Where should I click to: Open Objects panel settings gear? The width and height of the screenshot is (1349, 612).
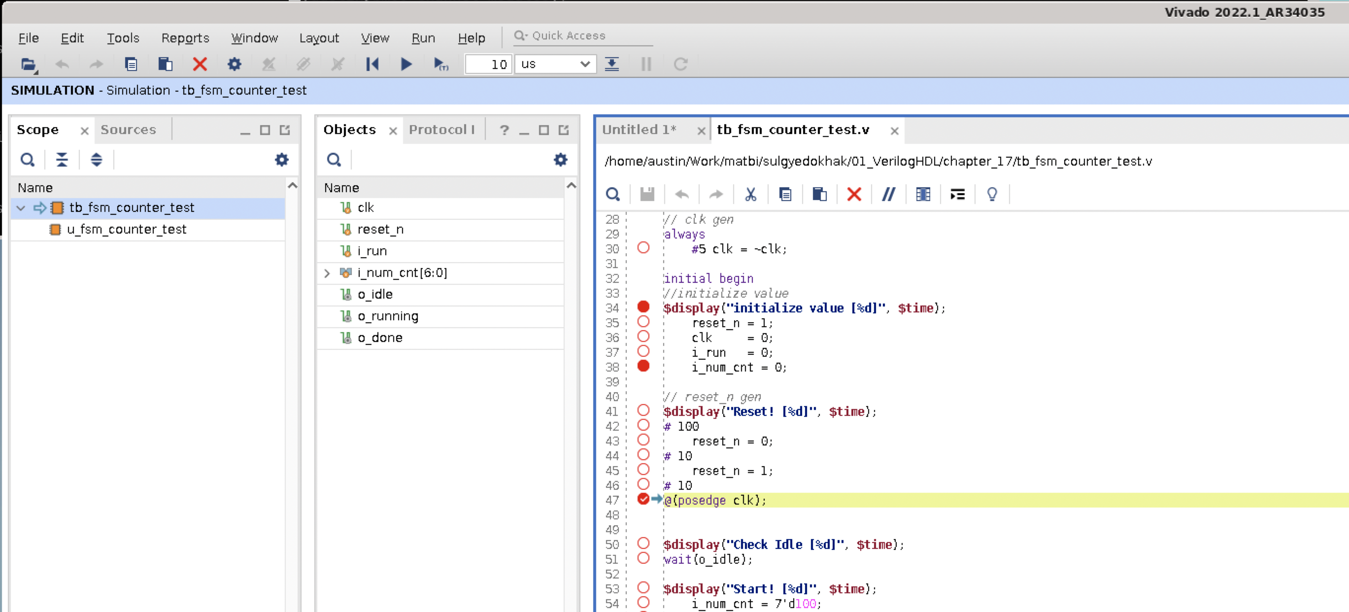[560, 160]
